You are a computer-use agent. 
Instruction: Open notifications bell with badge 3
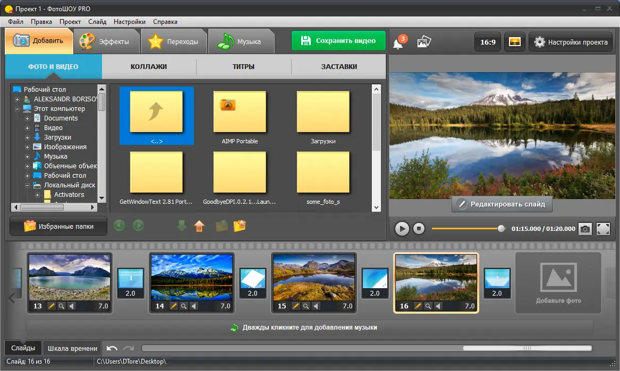pos(398,42)
